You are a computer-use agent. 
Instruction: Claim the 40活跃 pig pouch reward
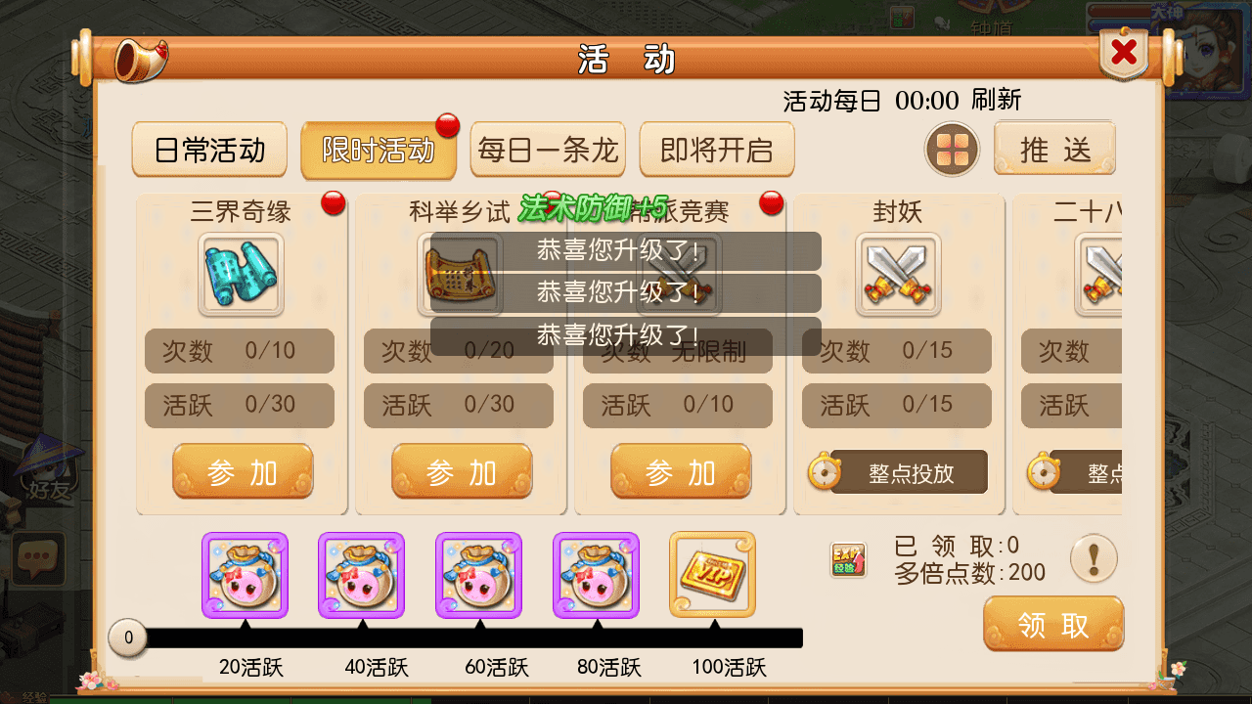click(x=362, y=575)
